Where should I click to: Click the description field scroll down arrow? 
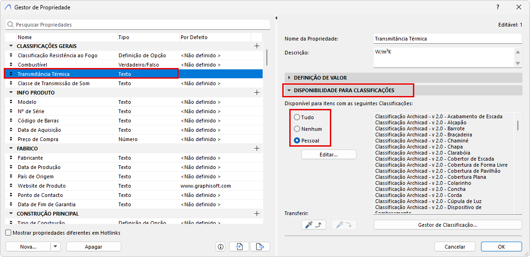click(x=517, y=63)
